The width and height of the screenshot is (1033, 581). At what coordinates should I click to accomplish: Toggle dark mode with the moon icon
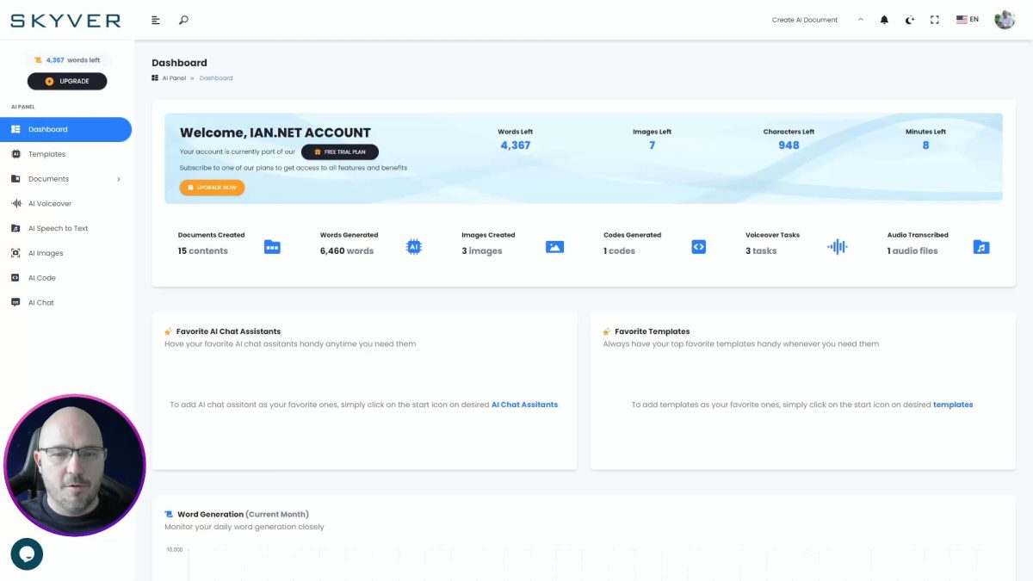tap(909, 19)
